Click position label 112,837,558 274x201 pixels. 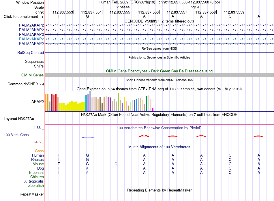click(205, 12)
